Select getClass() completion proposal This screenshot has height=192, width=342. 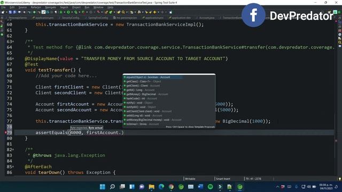(x=169, y=82)
